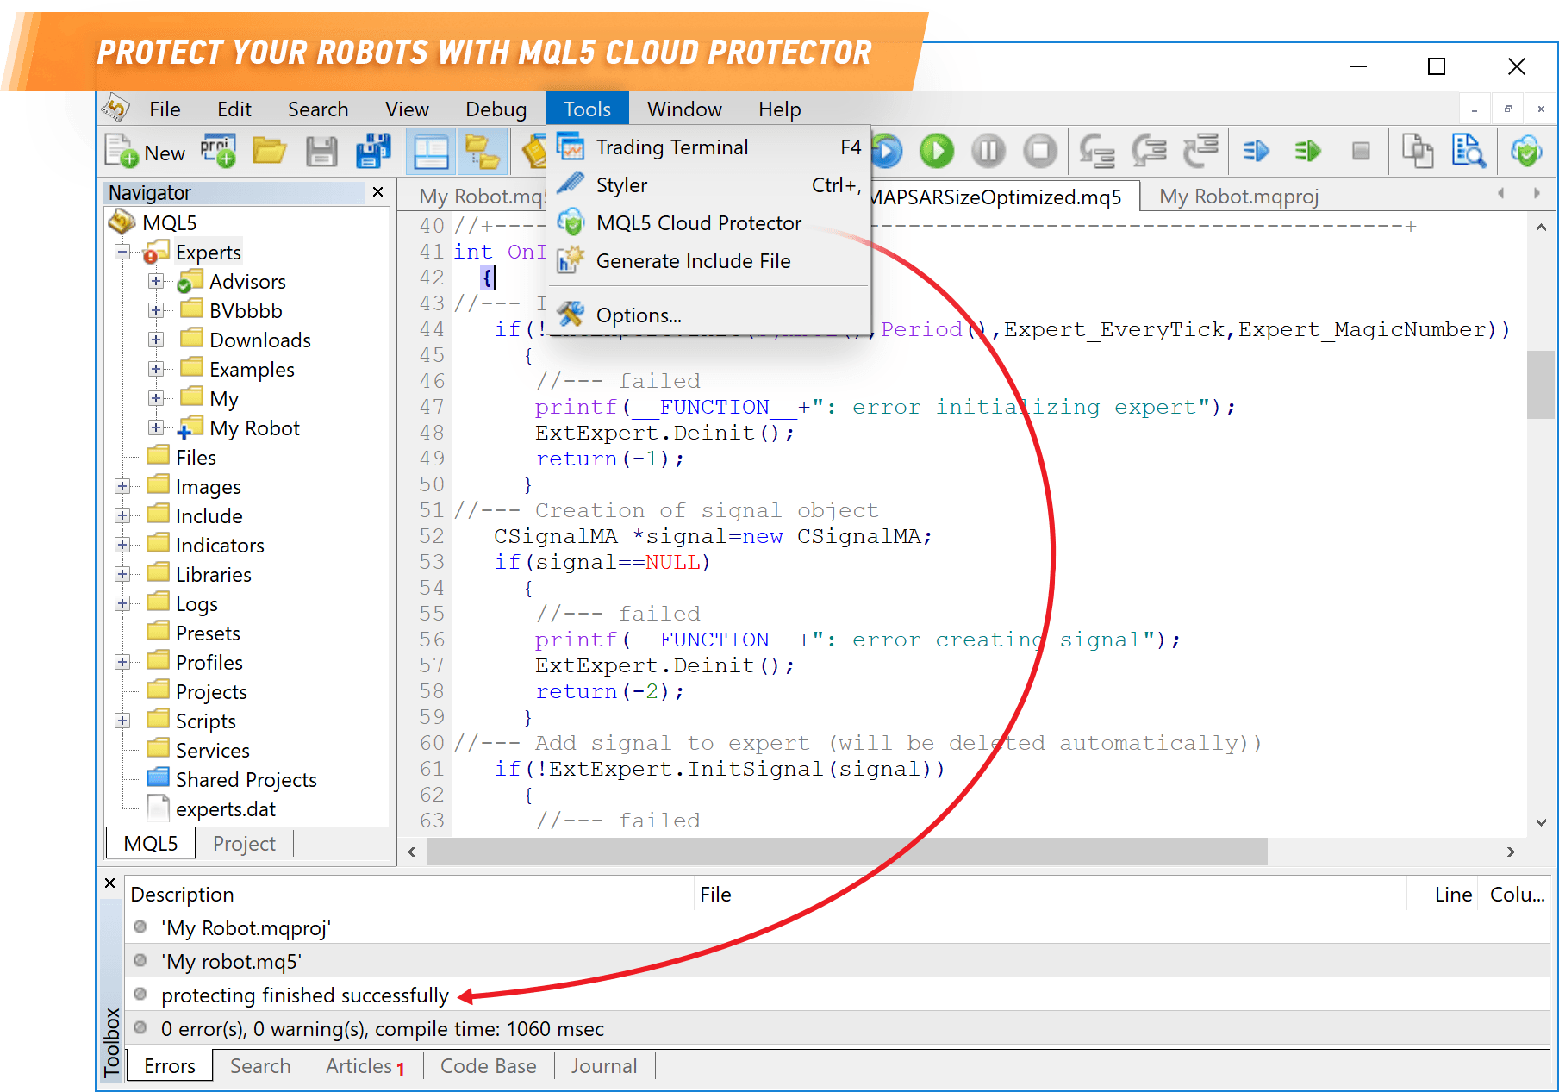Click the Step Out debug icon
This screenshot has height=1092, width=1559.
point(1201,151)
